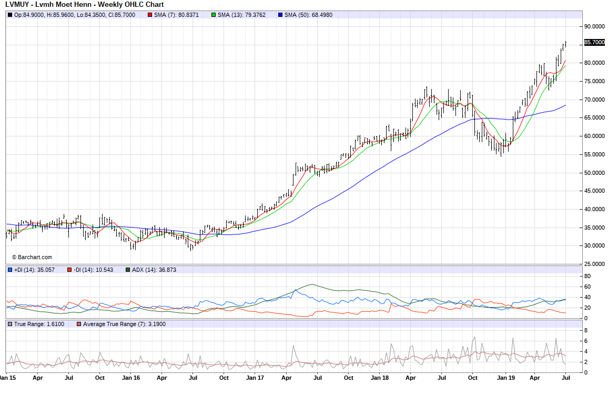Click the 65.0000 price axis label

coord(594,117)
